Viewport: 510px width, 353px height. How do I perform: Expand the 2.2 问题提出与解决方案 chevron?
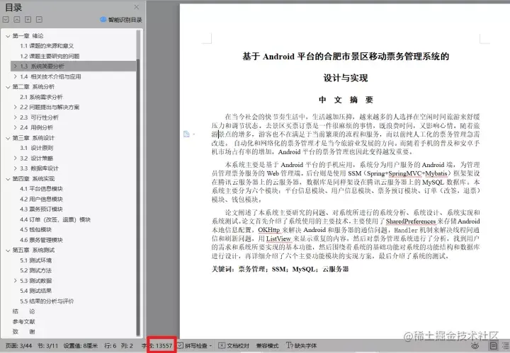click(x=16, y=107)
